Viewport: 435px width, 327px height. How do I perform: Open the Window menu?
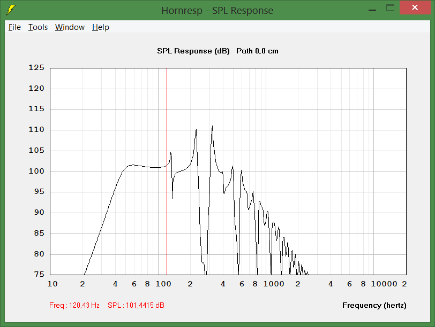coord(70,27)
